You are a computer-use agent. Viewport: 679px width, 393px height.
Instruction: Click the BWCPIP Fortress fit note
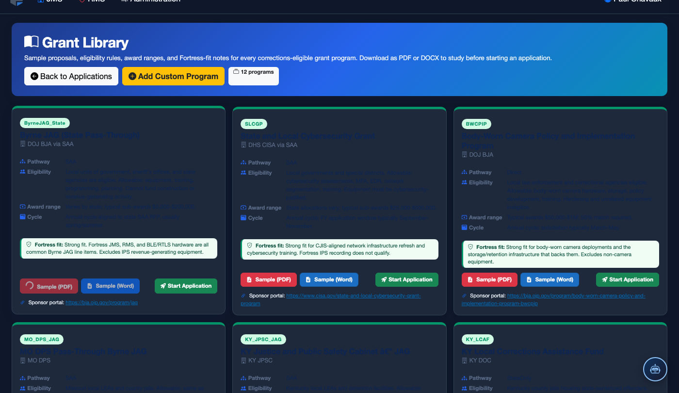point(560,254)
